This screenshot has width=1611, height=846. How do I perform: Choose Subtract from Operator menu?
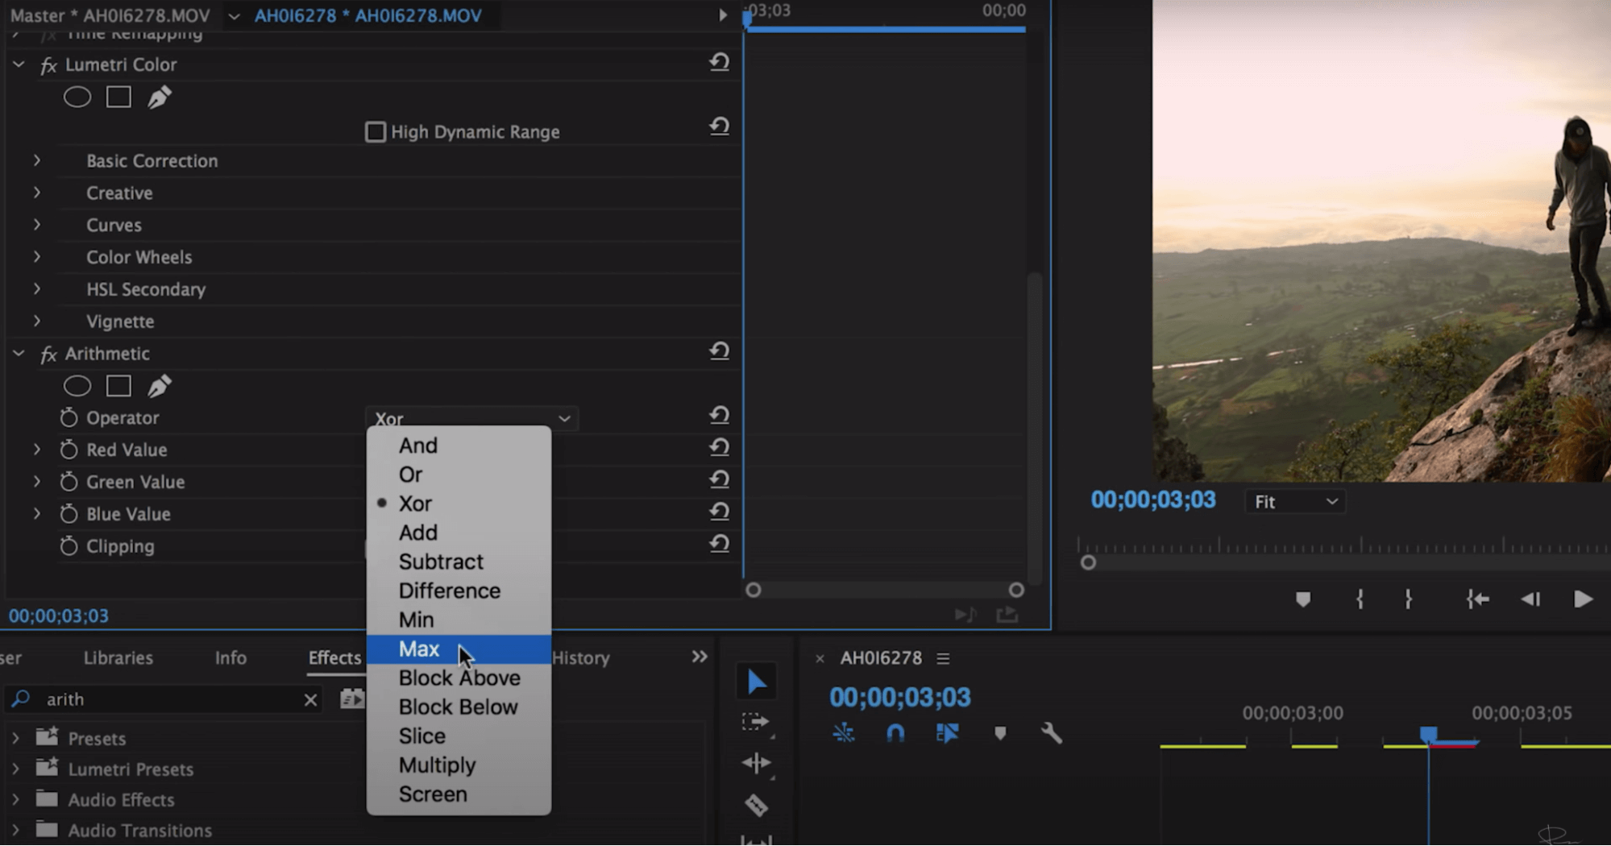(459, 562)
